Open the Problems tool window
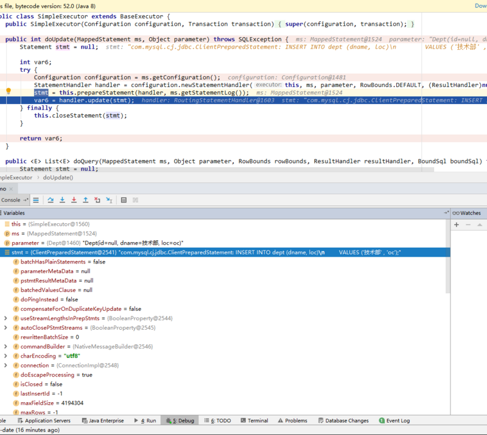This screenshot has width=487, height=435. (x=293, y=420)
